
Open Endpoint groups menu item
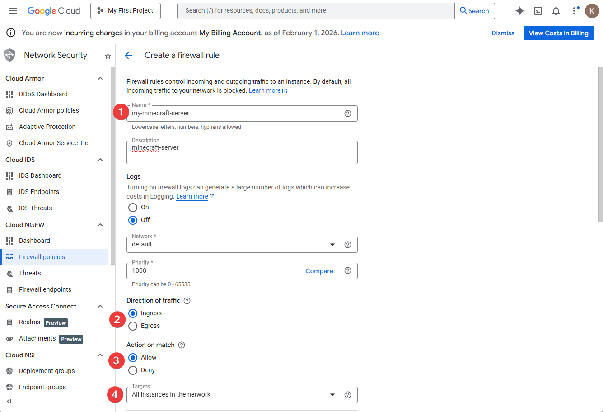pyautogui.click(x=54, y=388)
